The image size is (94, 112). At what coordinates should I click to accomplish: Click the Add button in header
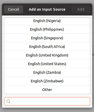(x=81, y=9)
